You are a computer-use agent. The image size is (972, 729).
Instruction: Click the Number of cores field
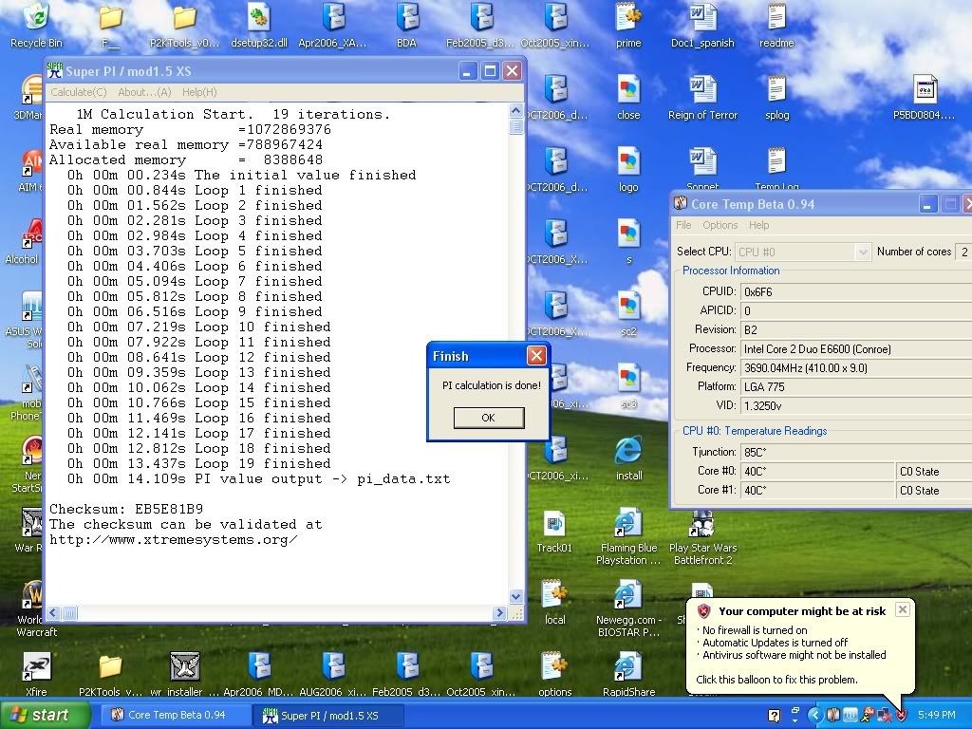(964, 252)
